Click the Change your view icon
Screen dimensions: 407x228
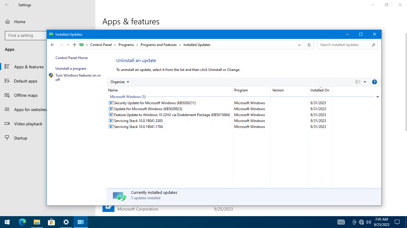pos(358,82)
